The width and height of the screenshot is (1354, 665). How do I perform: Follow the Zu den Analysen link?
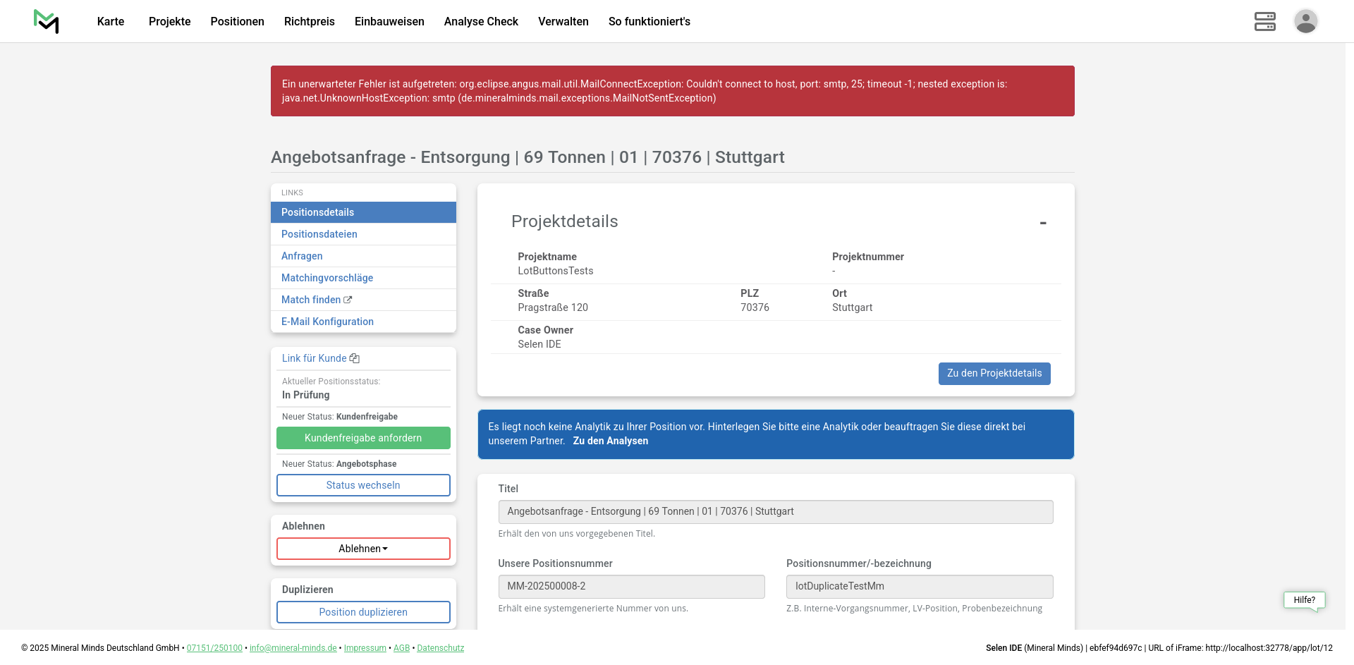[x=610, y=441]
